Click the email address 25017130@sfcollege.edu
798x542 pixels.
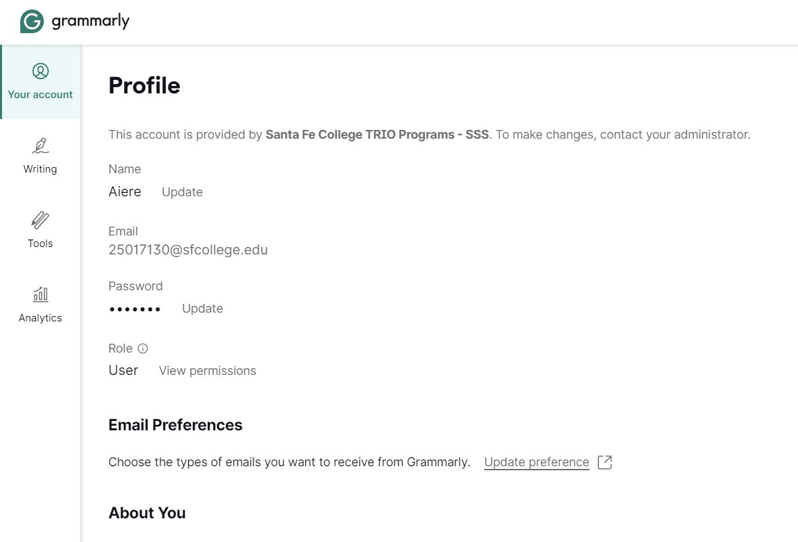pos(187,250)
